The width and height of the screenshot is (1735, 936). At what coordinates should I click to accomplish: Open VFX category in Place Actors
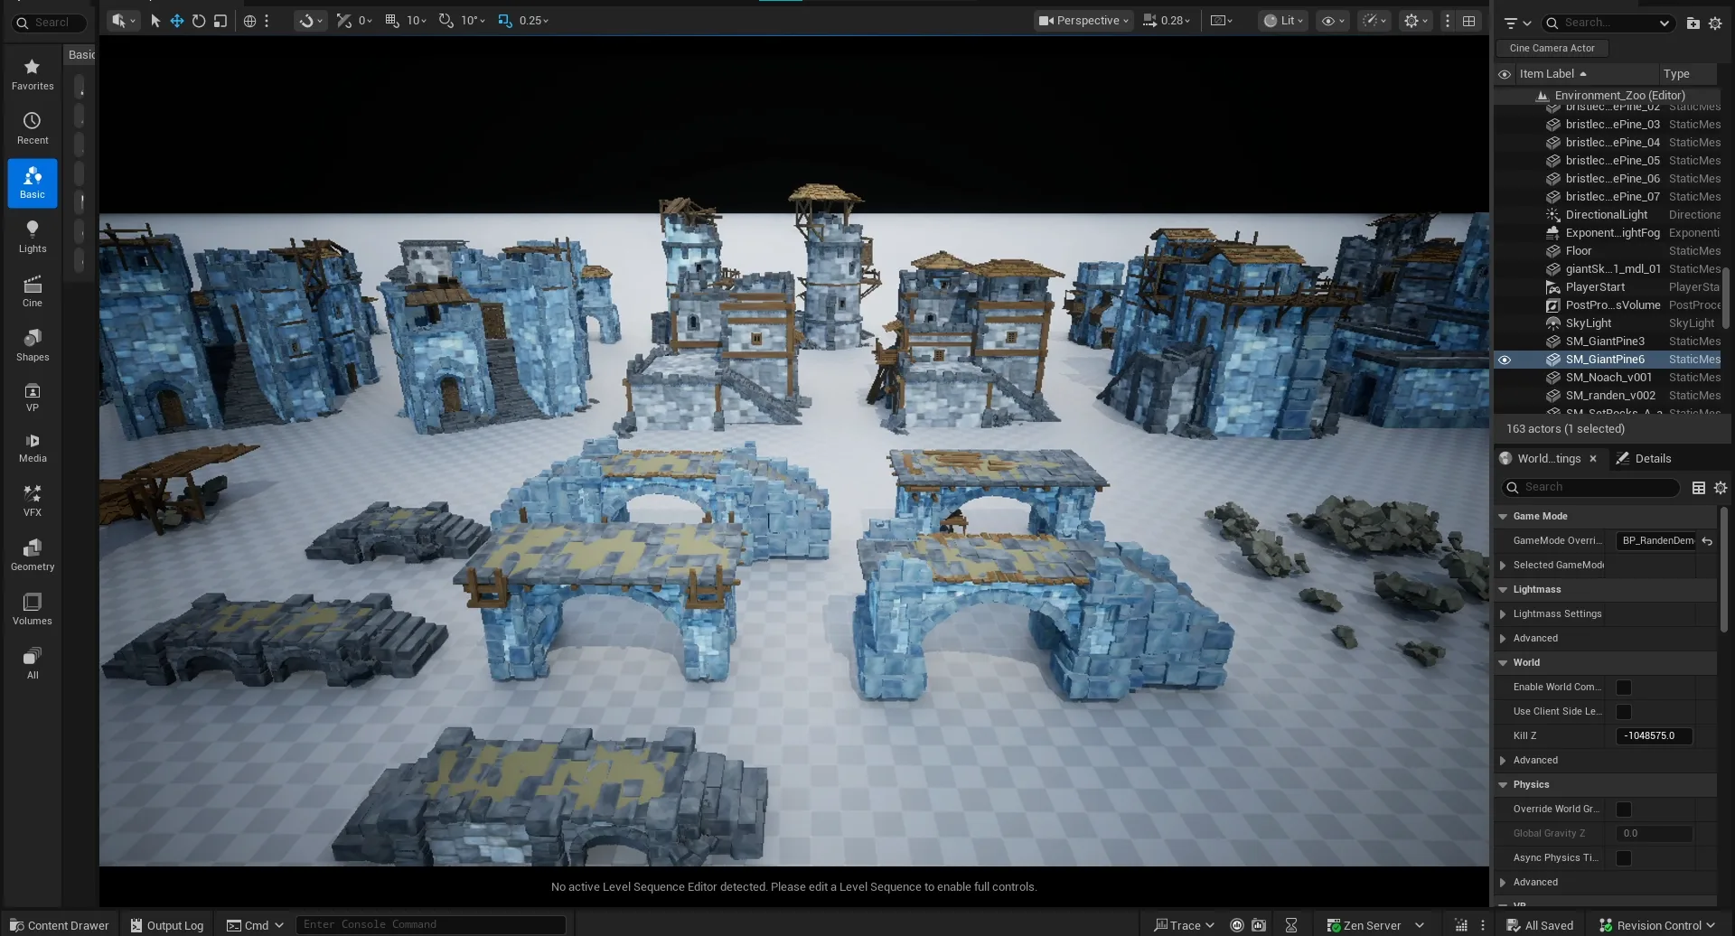(33, 501)
